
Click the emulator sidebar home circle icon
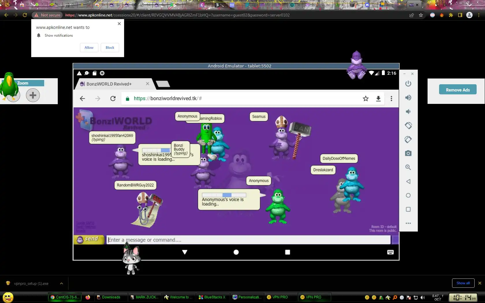(408, 195)
